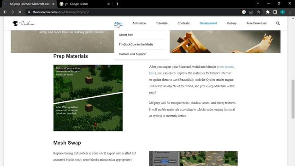
Task: Open a new tab with plus button
Action: [x=117, y=4]
